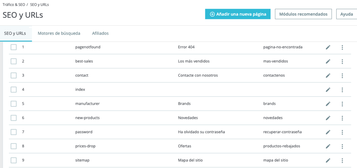Expand three-dot menu for manufacturer row
This screenshot has height=168, width=357.
342,104
